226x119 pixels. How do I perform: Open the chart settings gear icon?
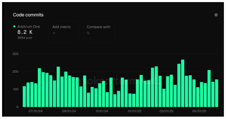point(216,15)
